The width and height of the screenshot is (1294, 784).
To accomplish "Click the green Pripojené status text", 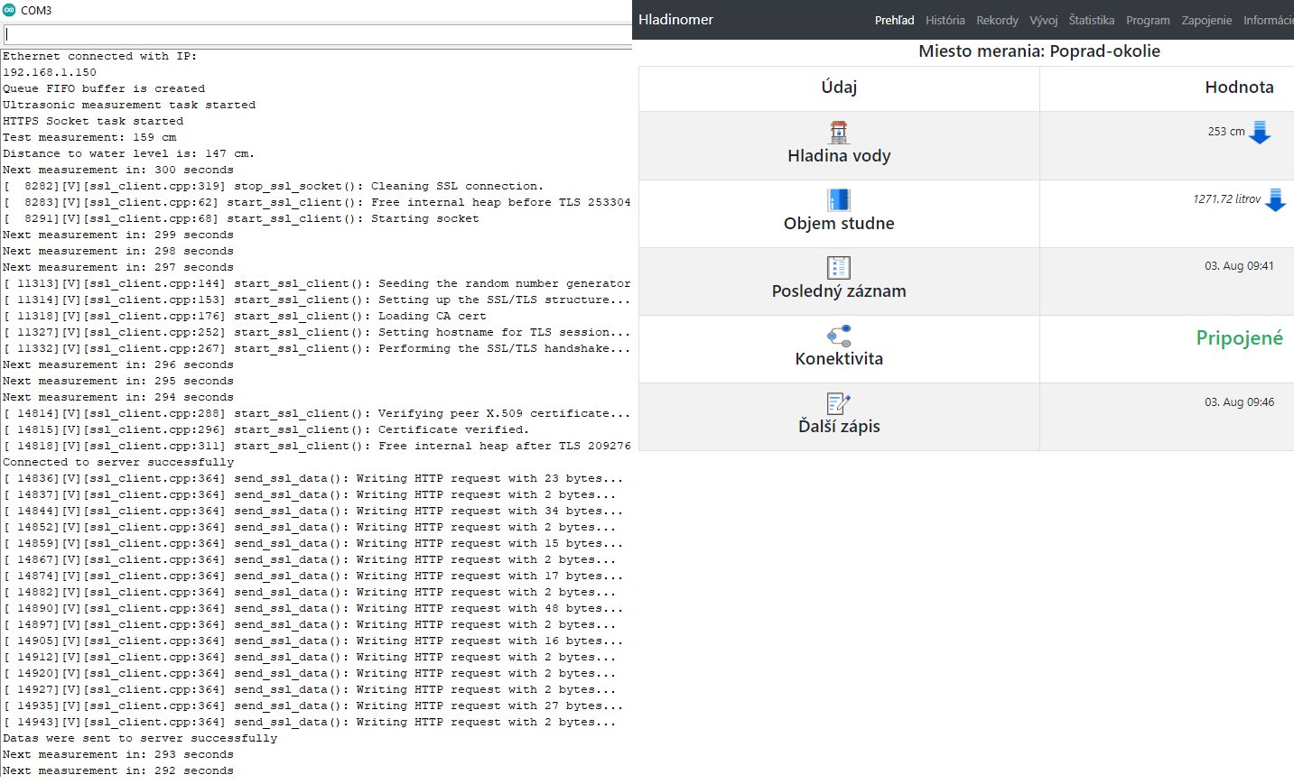I will click(x=1239, y=338).
